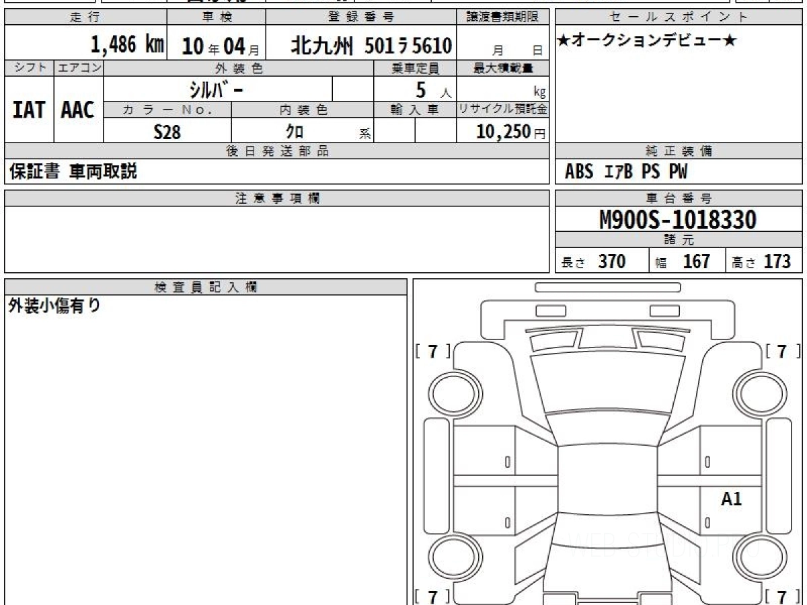
Task: Select the IAT shift type cell
Action: [29, 110]
